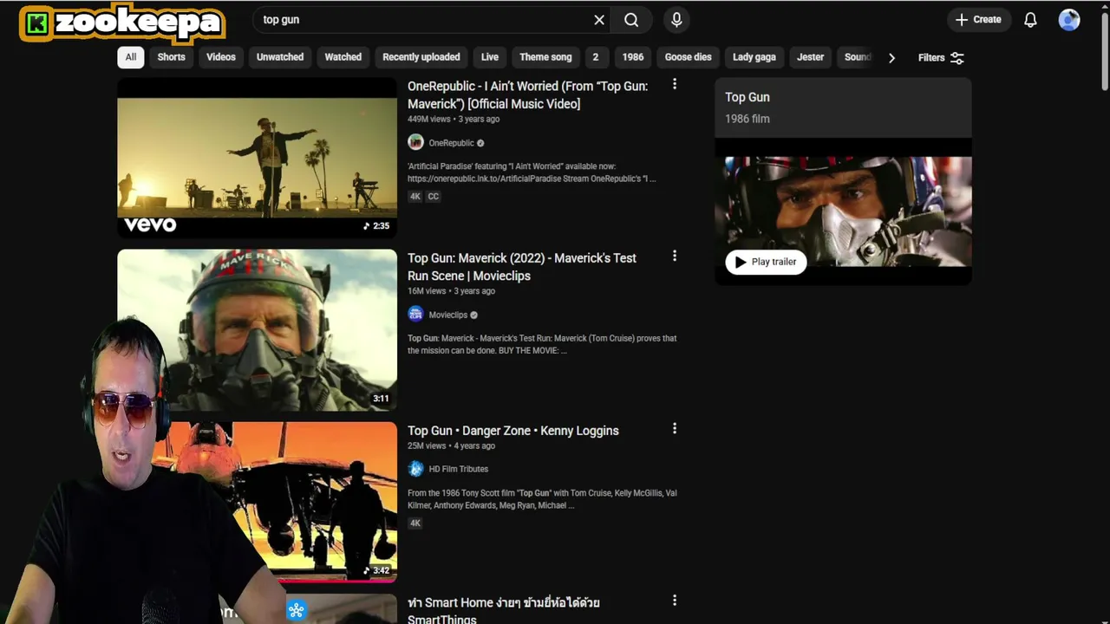Click '16M views • 3 years ago' text
The image size is (1110, 624).
[451, 291]
